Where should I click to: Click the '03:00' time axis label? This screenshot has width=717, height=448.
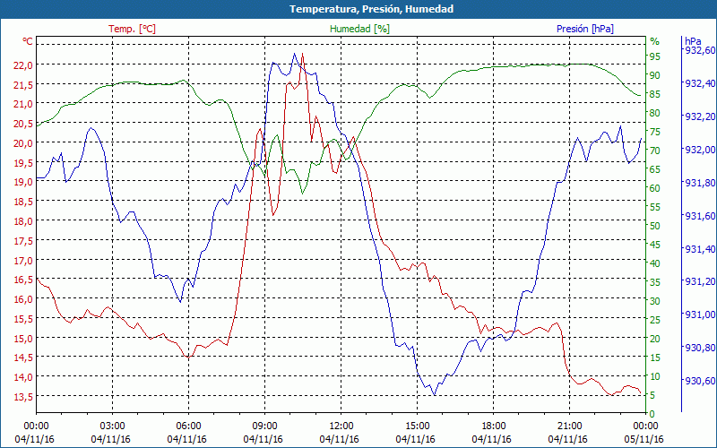click(x=112, y=426)
